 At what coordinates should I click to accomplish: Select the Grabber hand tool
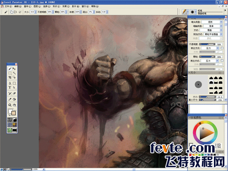click(14, 105)
